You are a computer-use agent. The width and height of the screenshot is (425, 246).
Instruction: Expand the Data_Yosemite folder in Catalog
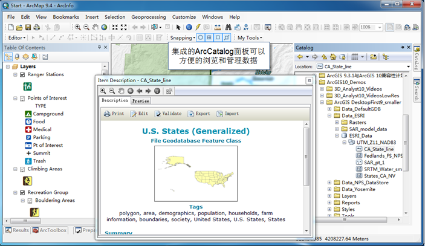pyautogui.click(x=329, y=189)
